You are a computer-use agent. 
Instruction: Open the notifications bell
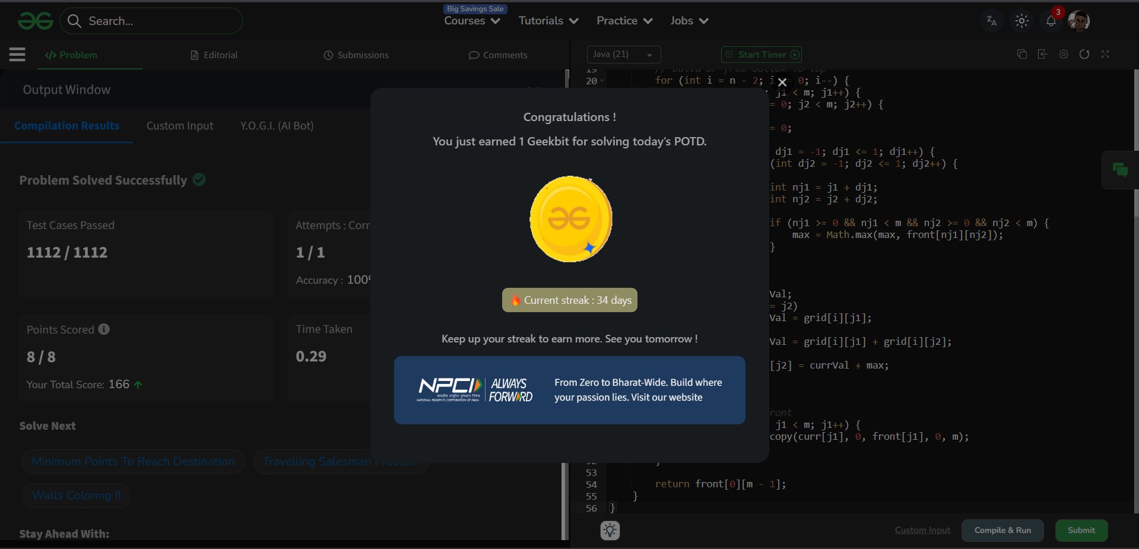(x=1051, y=21)
